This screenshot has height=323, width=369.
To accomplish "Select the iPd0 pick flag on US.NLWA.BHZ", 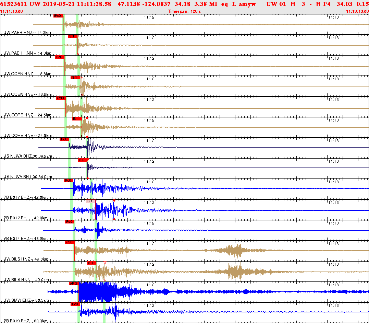I will click(64, 139).
